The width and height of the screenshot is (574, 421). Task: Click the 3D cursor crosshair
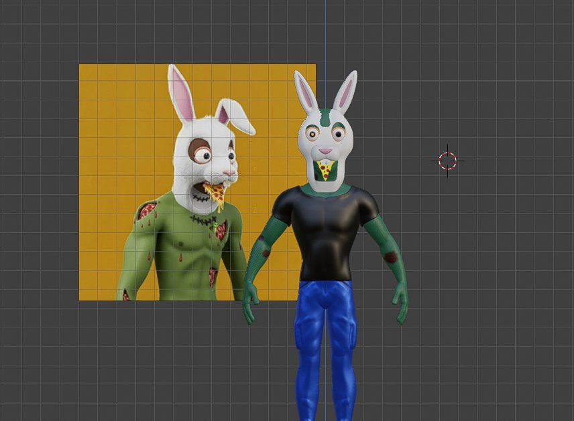coord(447,161)
